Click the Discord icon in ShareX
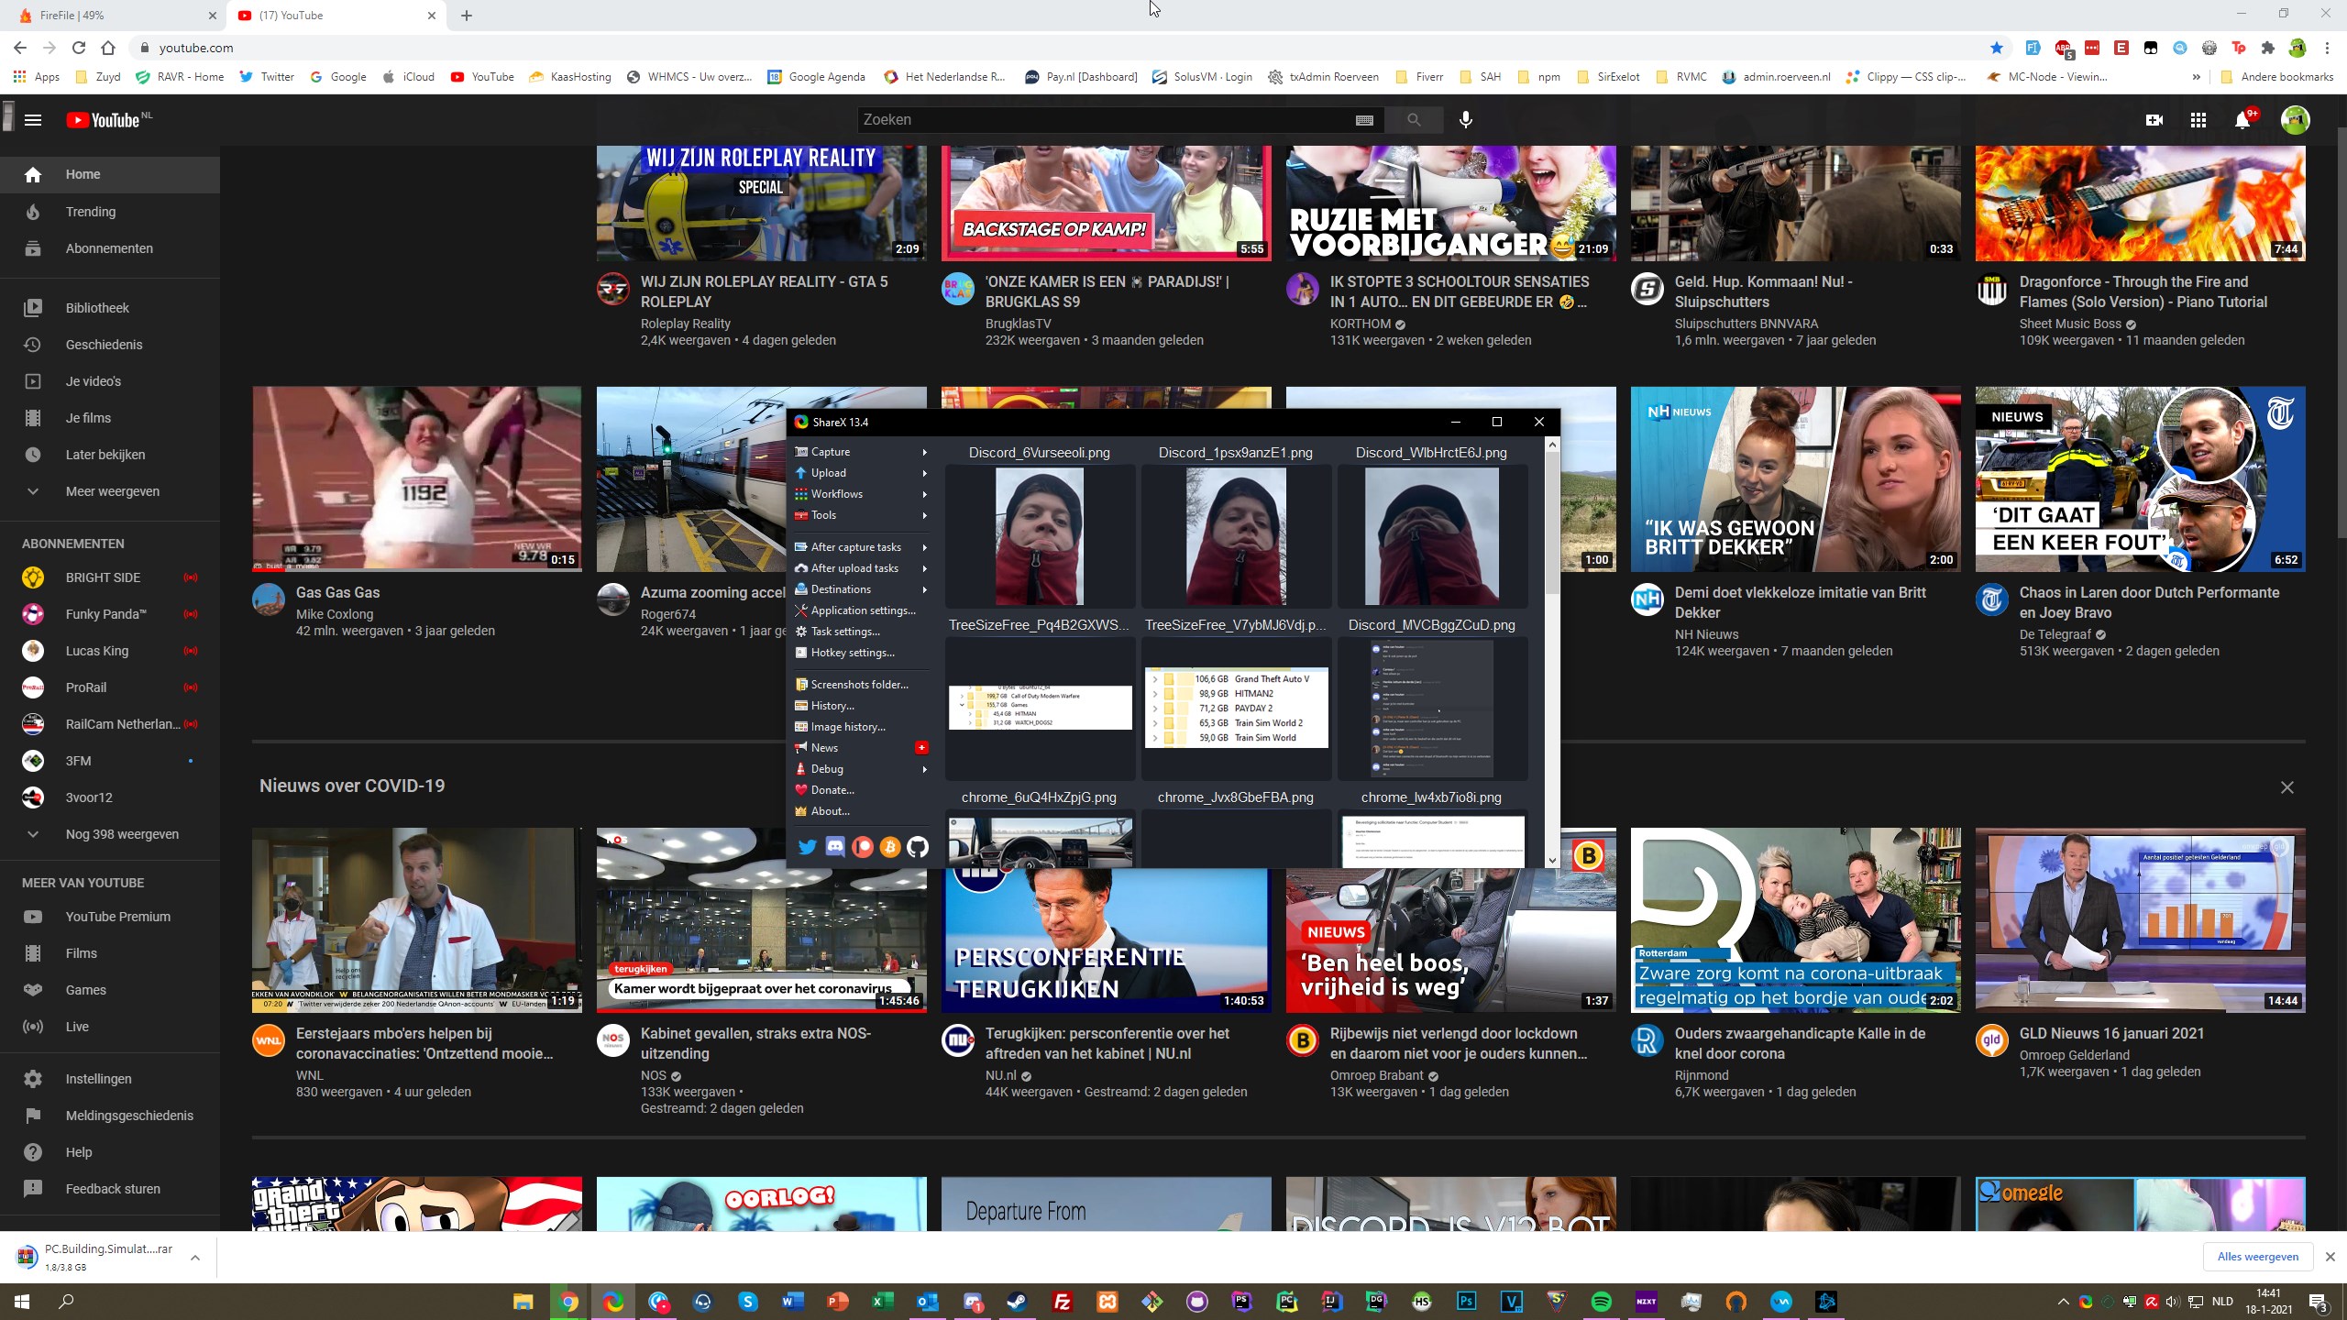The height and width of the screenshot is (1320, 2347). tap(834, 847)
